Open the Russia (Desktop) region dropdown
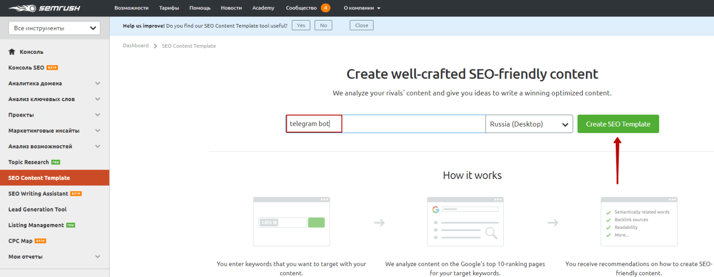Image resolution: width=714 pixels, height=277 pixels. pyautogui.click(x=529, y=124)
